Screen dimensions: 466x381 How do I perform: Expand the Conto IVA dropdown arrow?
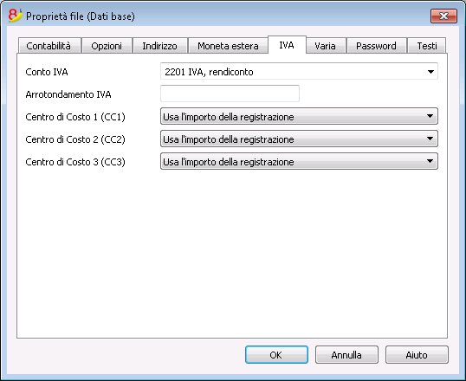pyautogui.click(x=430, y=72)
